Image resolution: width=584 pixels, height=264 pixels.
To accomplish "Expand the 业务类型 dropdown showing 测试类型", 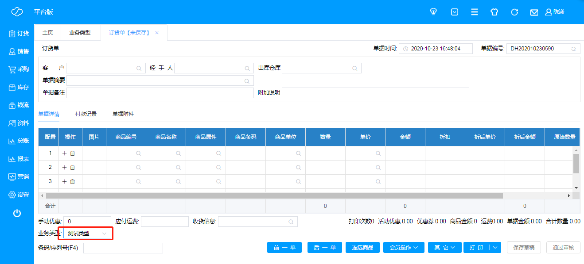I will coord(87,233).
